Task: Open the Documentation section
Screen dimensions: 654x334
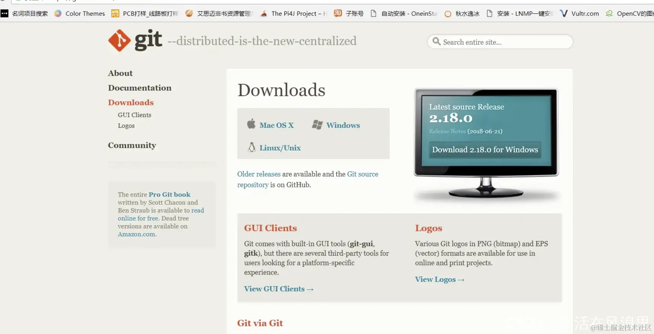Action: [x=140, y=88]
